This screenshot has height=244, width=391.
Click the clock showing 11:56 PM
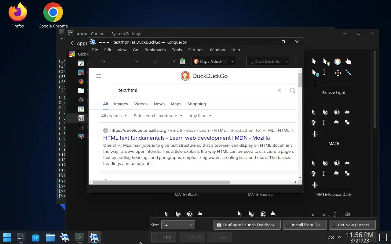360,235
